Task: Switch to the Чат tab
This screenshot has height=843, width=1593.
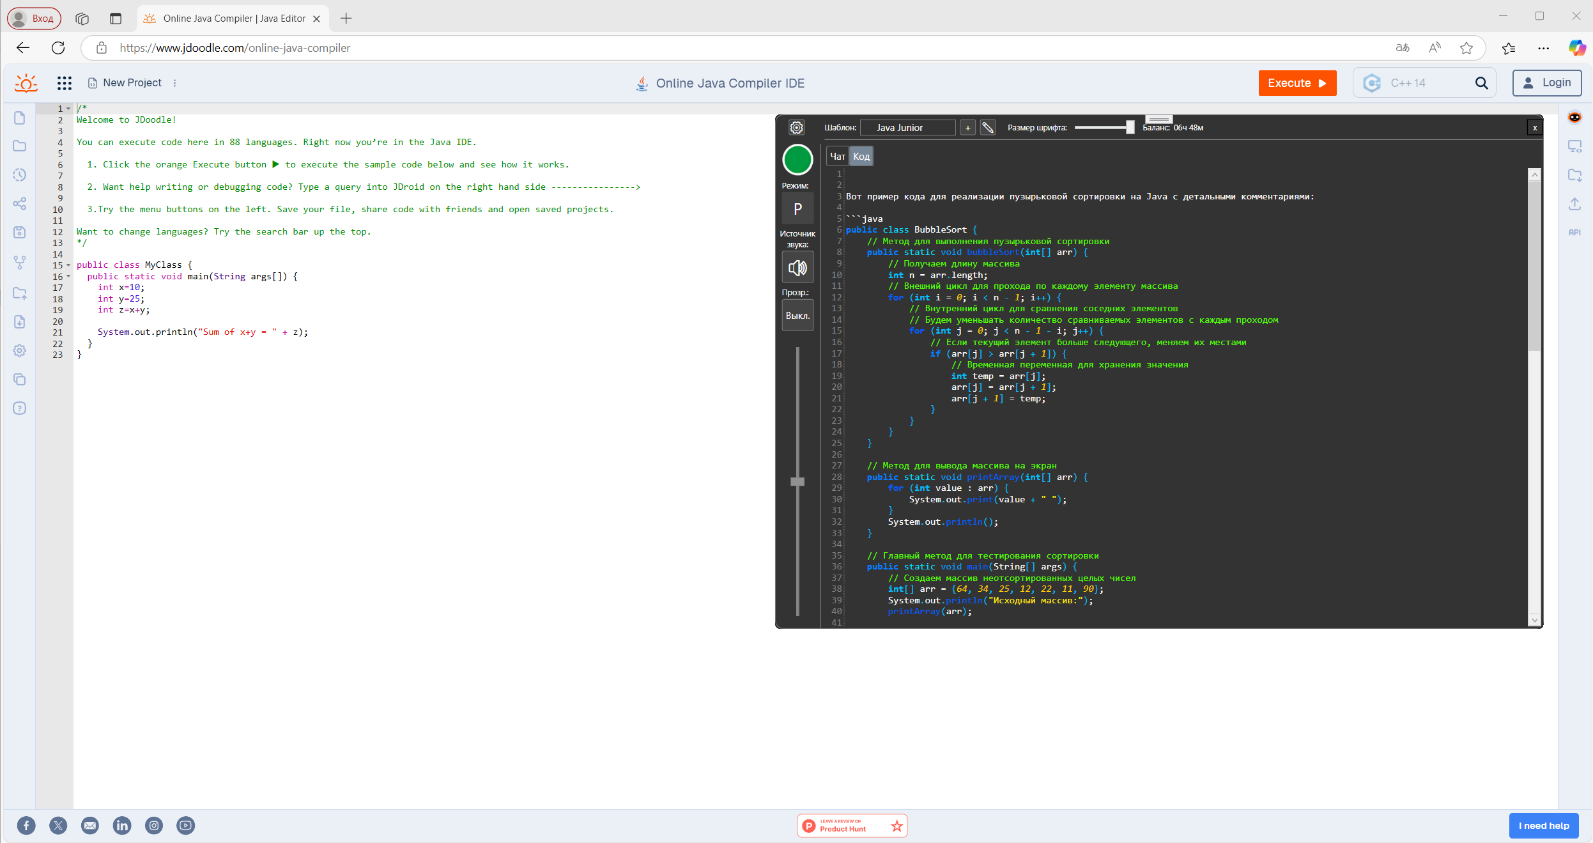Action: (x=837, y=157)
